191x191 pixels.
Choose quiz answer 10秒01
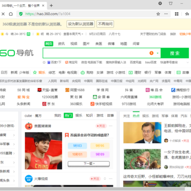pos(77,154)
